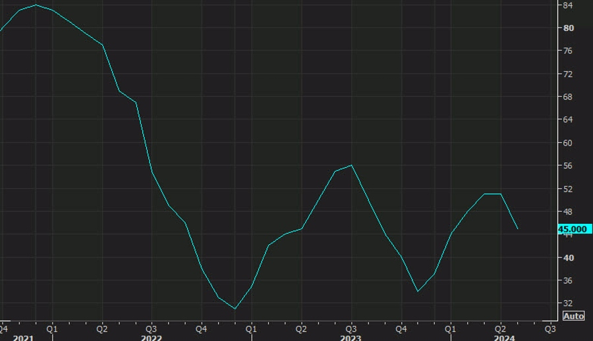Click the 80 y-axis value

(568, 28)
